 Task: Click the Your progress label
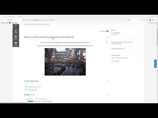[103, 31]
